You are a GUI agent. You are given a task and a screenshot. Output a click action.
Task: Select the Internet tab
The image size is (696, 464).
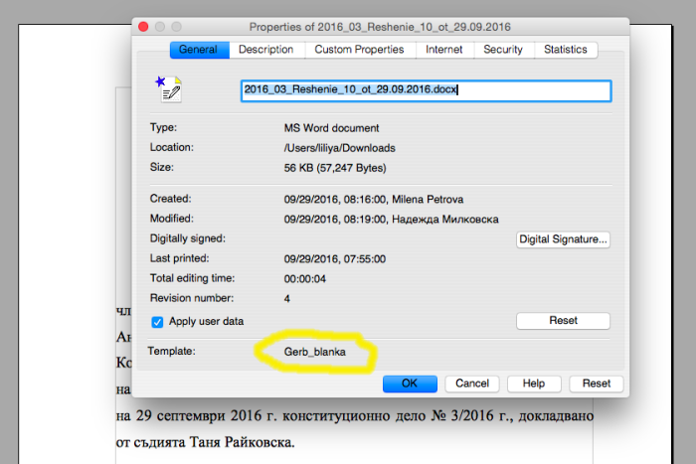pos(443,50)
